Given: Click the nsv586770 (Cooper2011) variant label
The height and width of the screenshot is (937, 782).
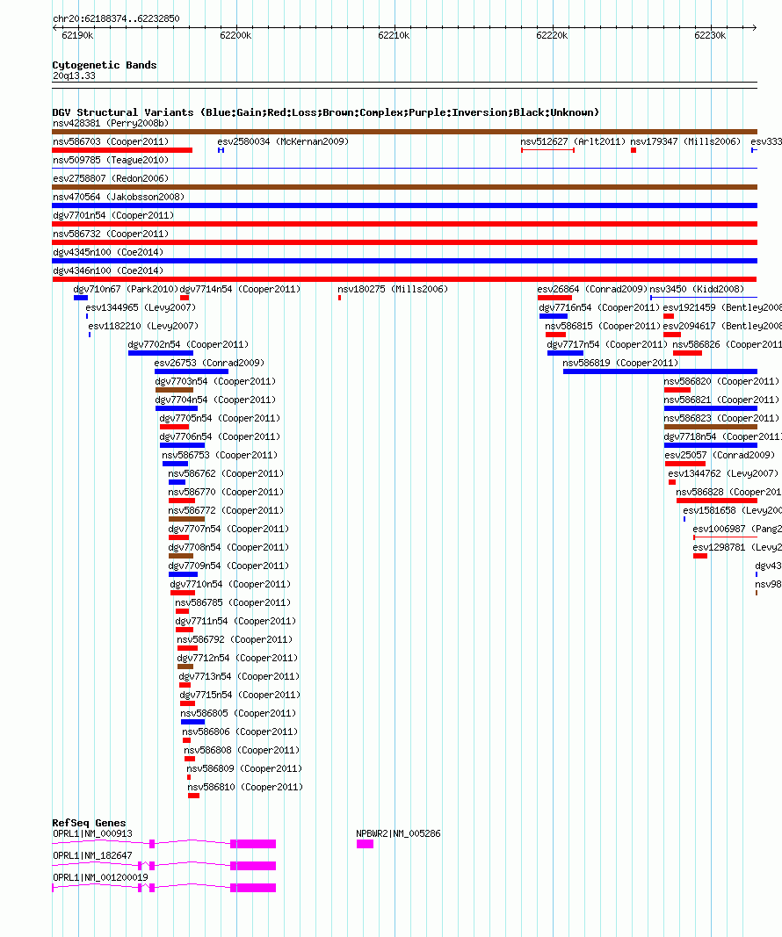Looking at the screenshot, I should tap(226, 493).
